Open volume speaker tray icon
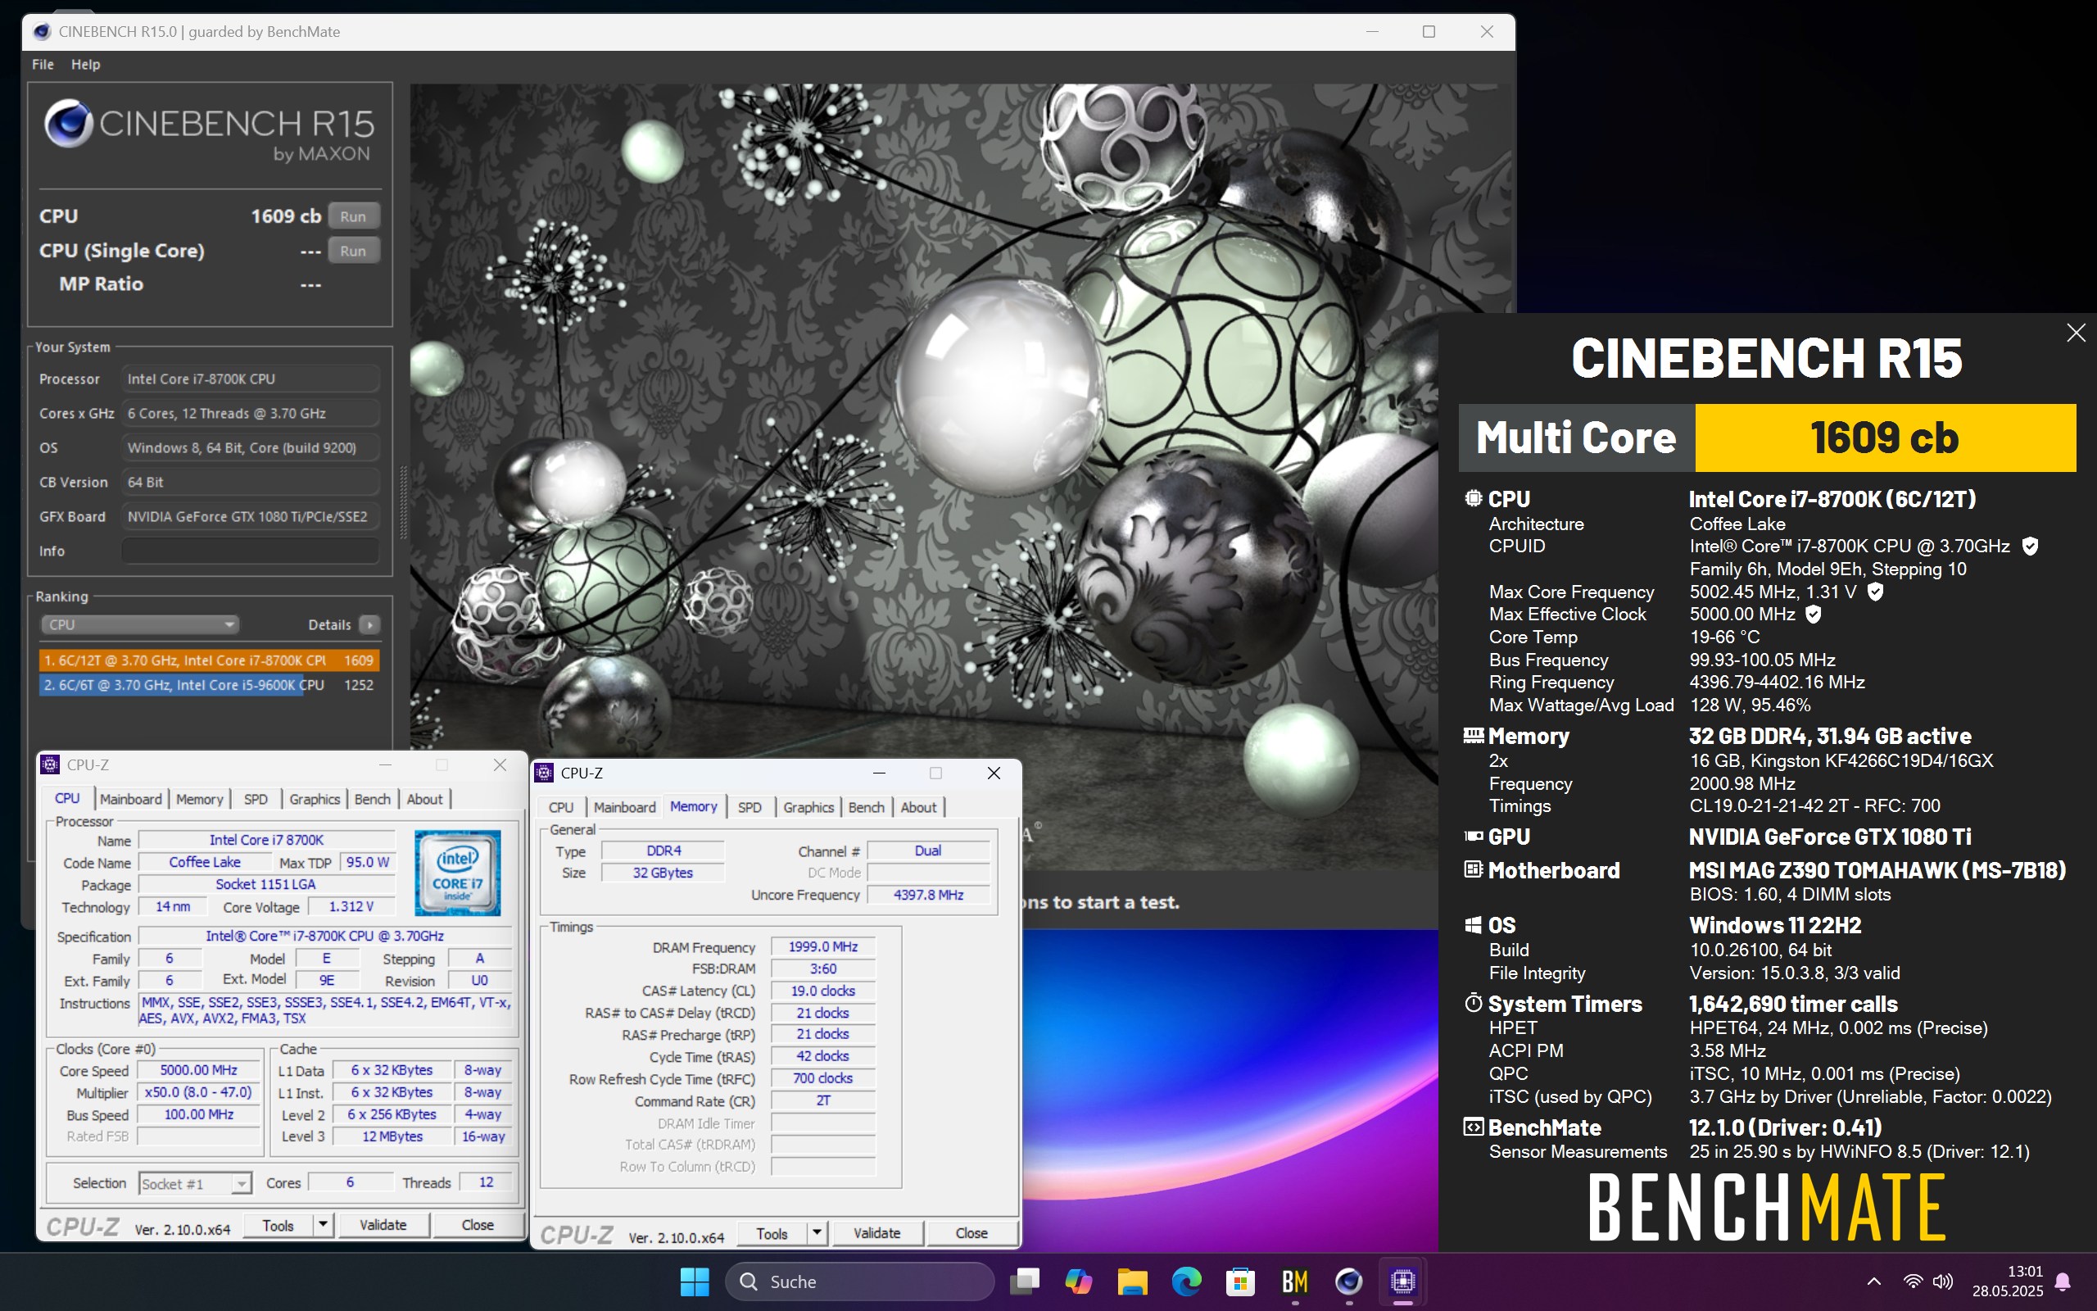 [x=1943, y=1281]
